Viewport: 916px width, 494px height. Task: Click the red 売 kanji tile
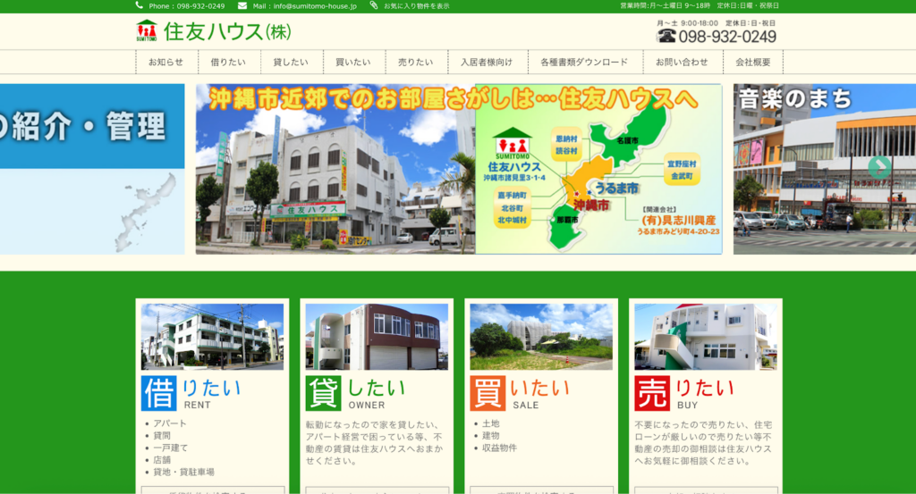click(652, 393)
